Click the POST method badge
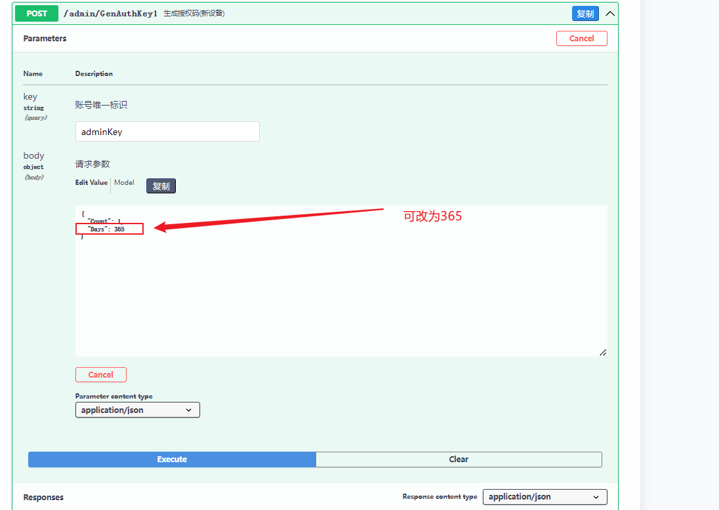The height and width of the screenshot is (510, 719). click(37, 13)
